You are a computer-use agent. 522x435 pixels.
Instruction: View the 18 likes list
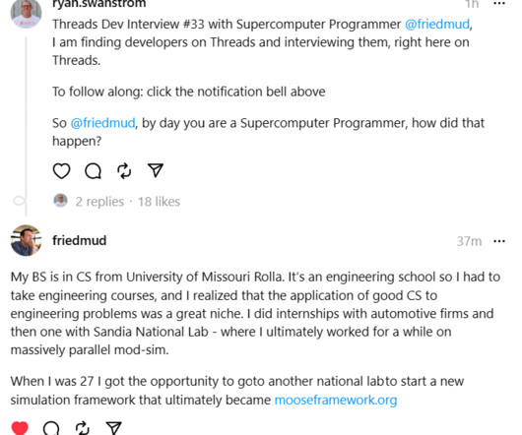tap(160, 202)
